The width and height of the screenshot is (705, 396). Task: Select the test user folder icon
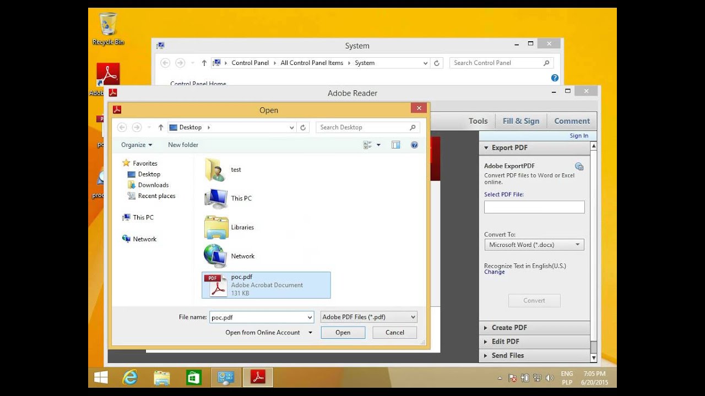(x=214, y=169)
